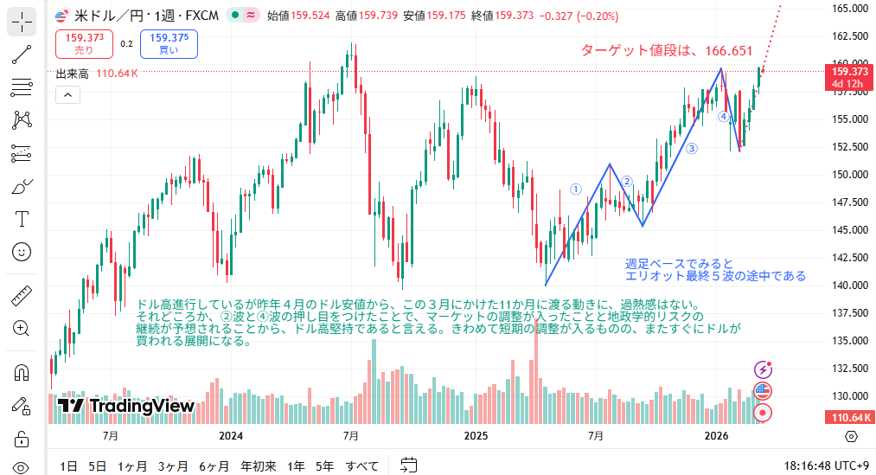Viewport: 876px width, 475px height.
Task: Select the crosshair cursor tool
Action: tap(22, 22)
